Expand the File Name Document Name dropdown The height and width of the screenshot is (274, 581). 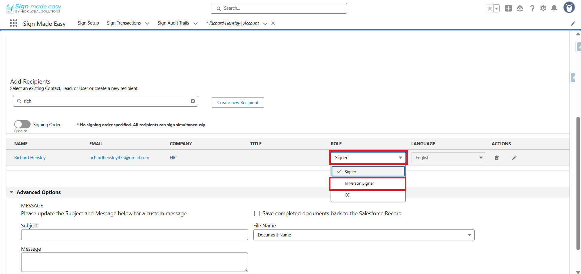364,235
